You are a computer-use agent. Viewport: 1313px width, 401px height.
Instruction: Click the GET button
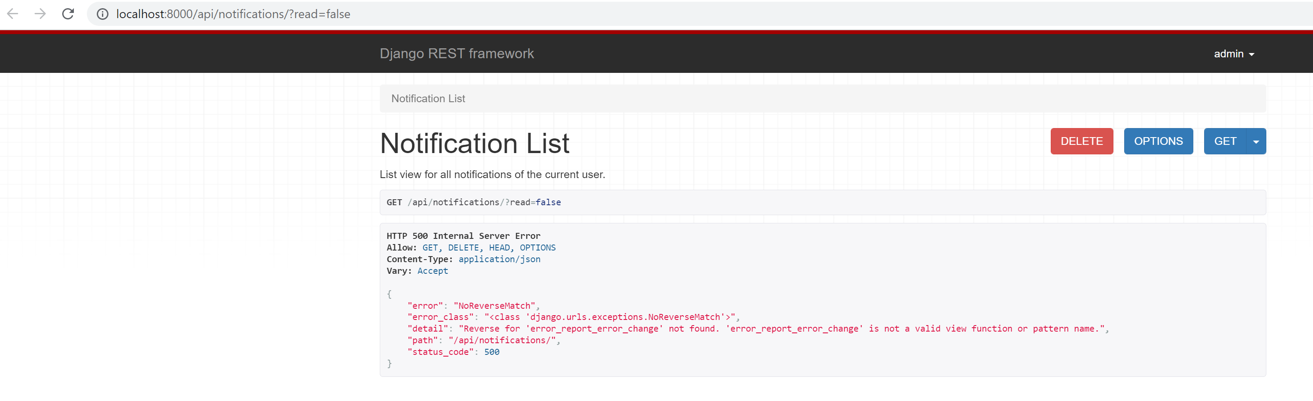[1224, 141]
